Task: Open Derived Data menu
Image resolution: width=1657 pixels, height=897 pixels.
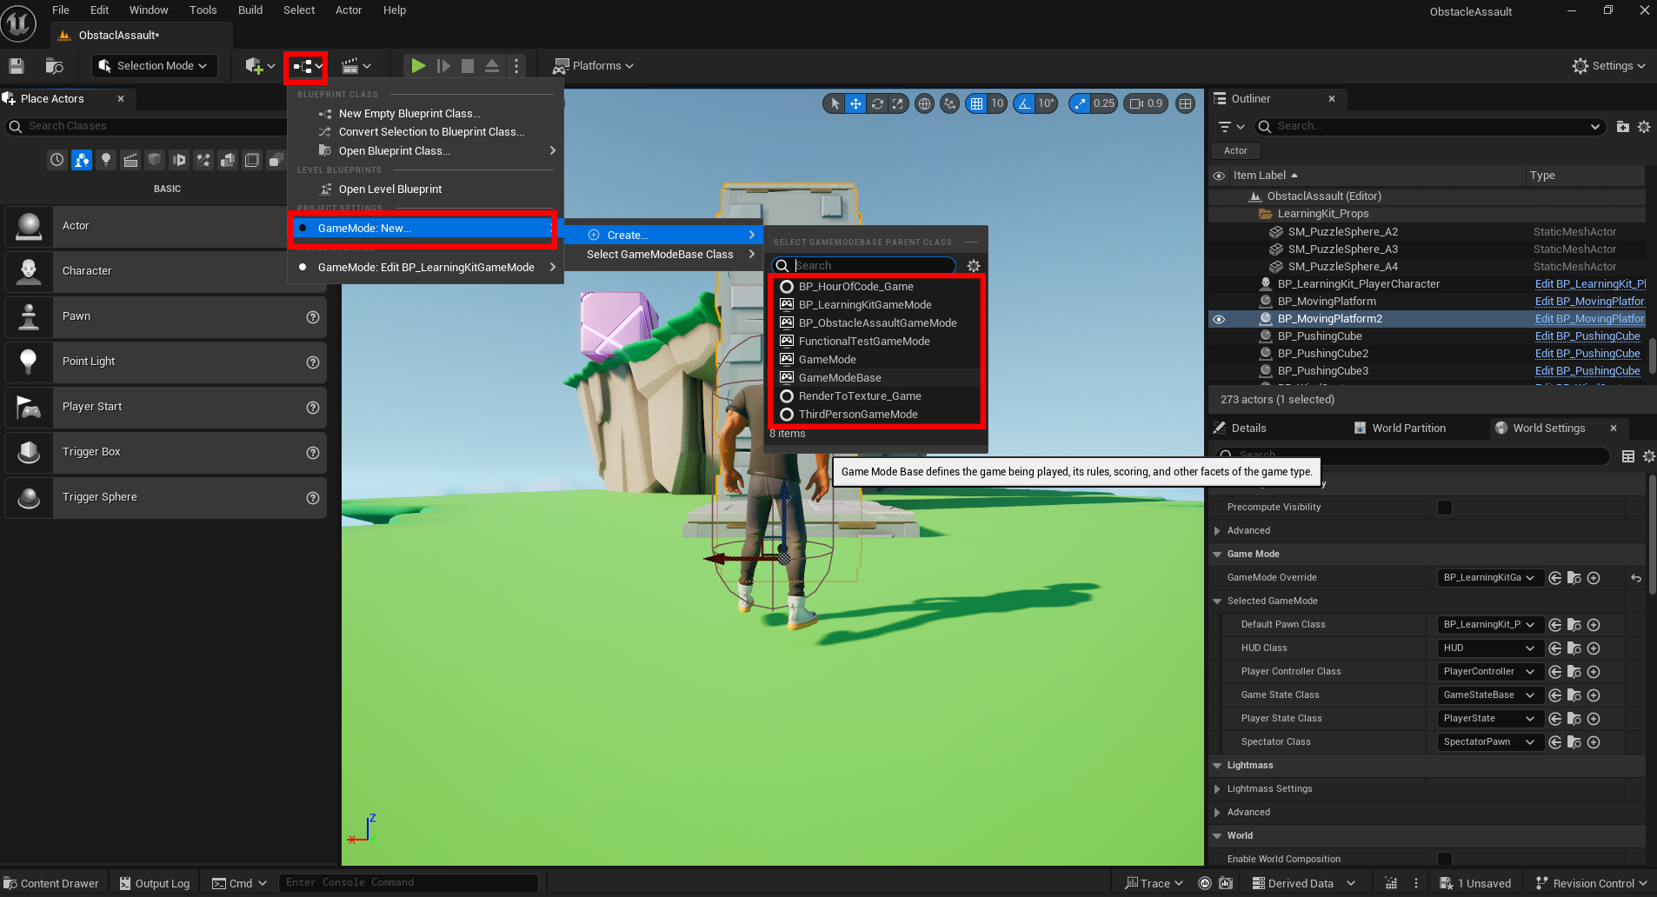Action: coord(1304,884)
